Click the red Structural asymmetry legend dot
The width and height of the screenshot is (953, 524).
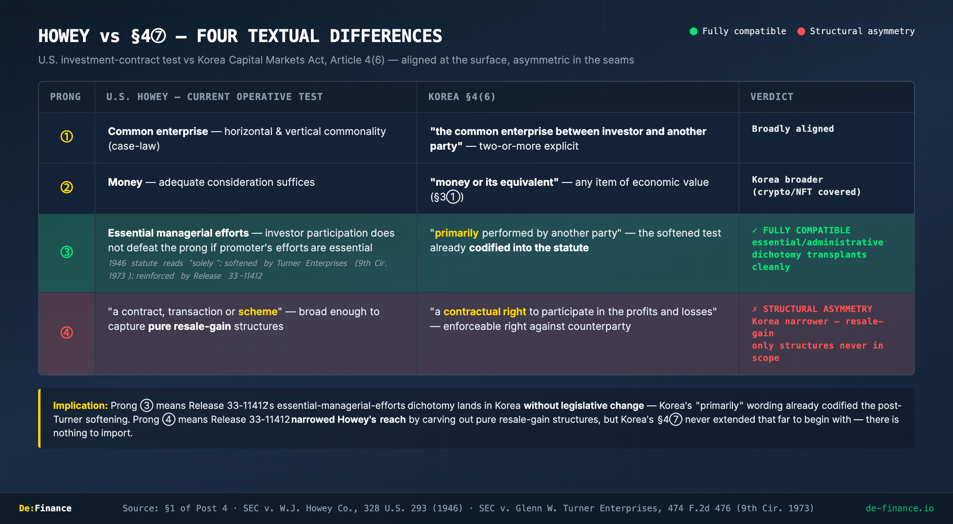coord(801,31)
